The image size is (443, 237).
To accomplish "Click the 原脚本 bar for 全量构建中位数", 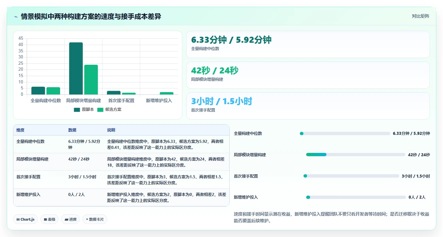I will pos(38,90).
